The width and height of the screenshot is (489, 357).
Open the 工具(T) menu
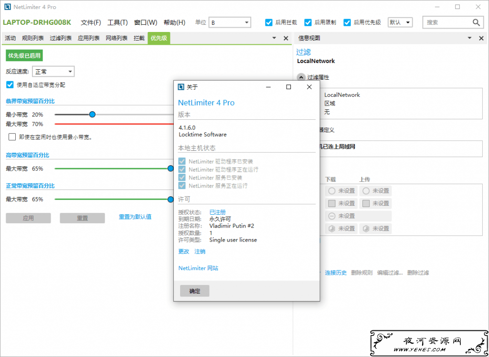tap(117, 22)
